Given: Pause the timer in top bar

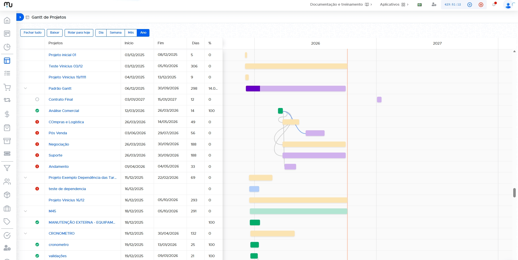Looking at the screenshot, I should click(469, 5).
